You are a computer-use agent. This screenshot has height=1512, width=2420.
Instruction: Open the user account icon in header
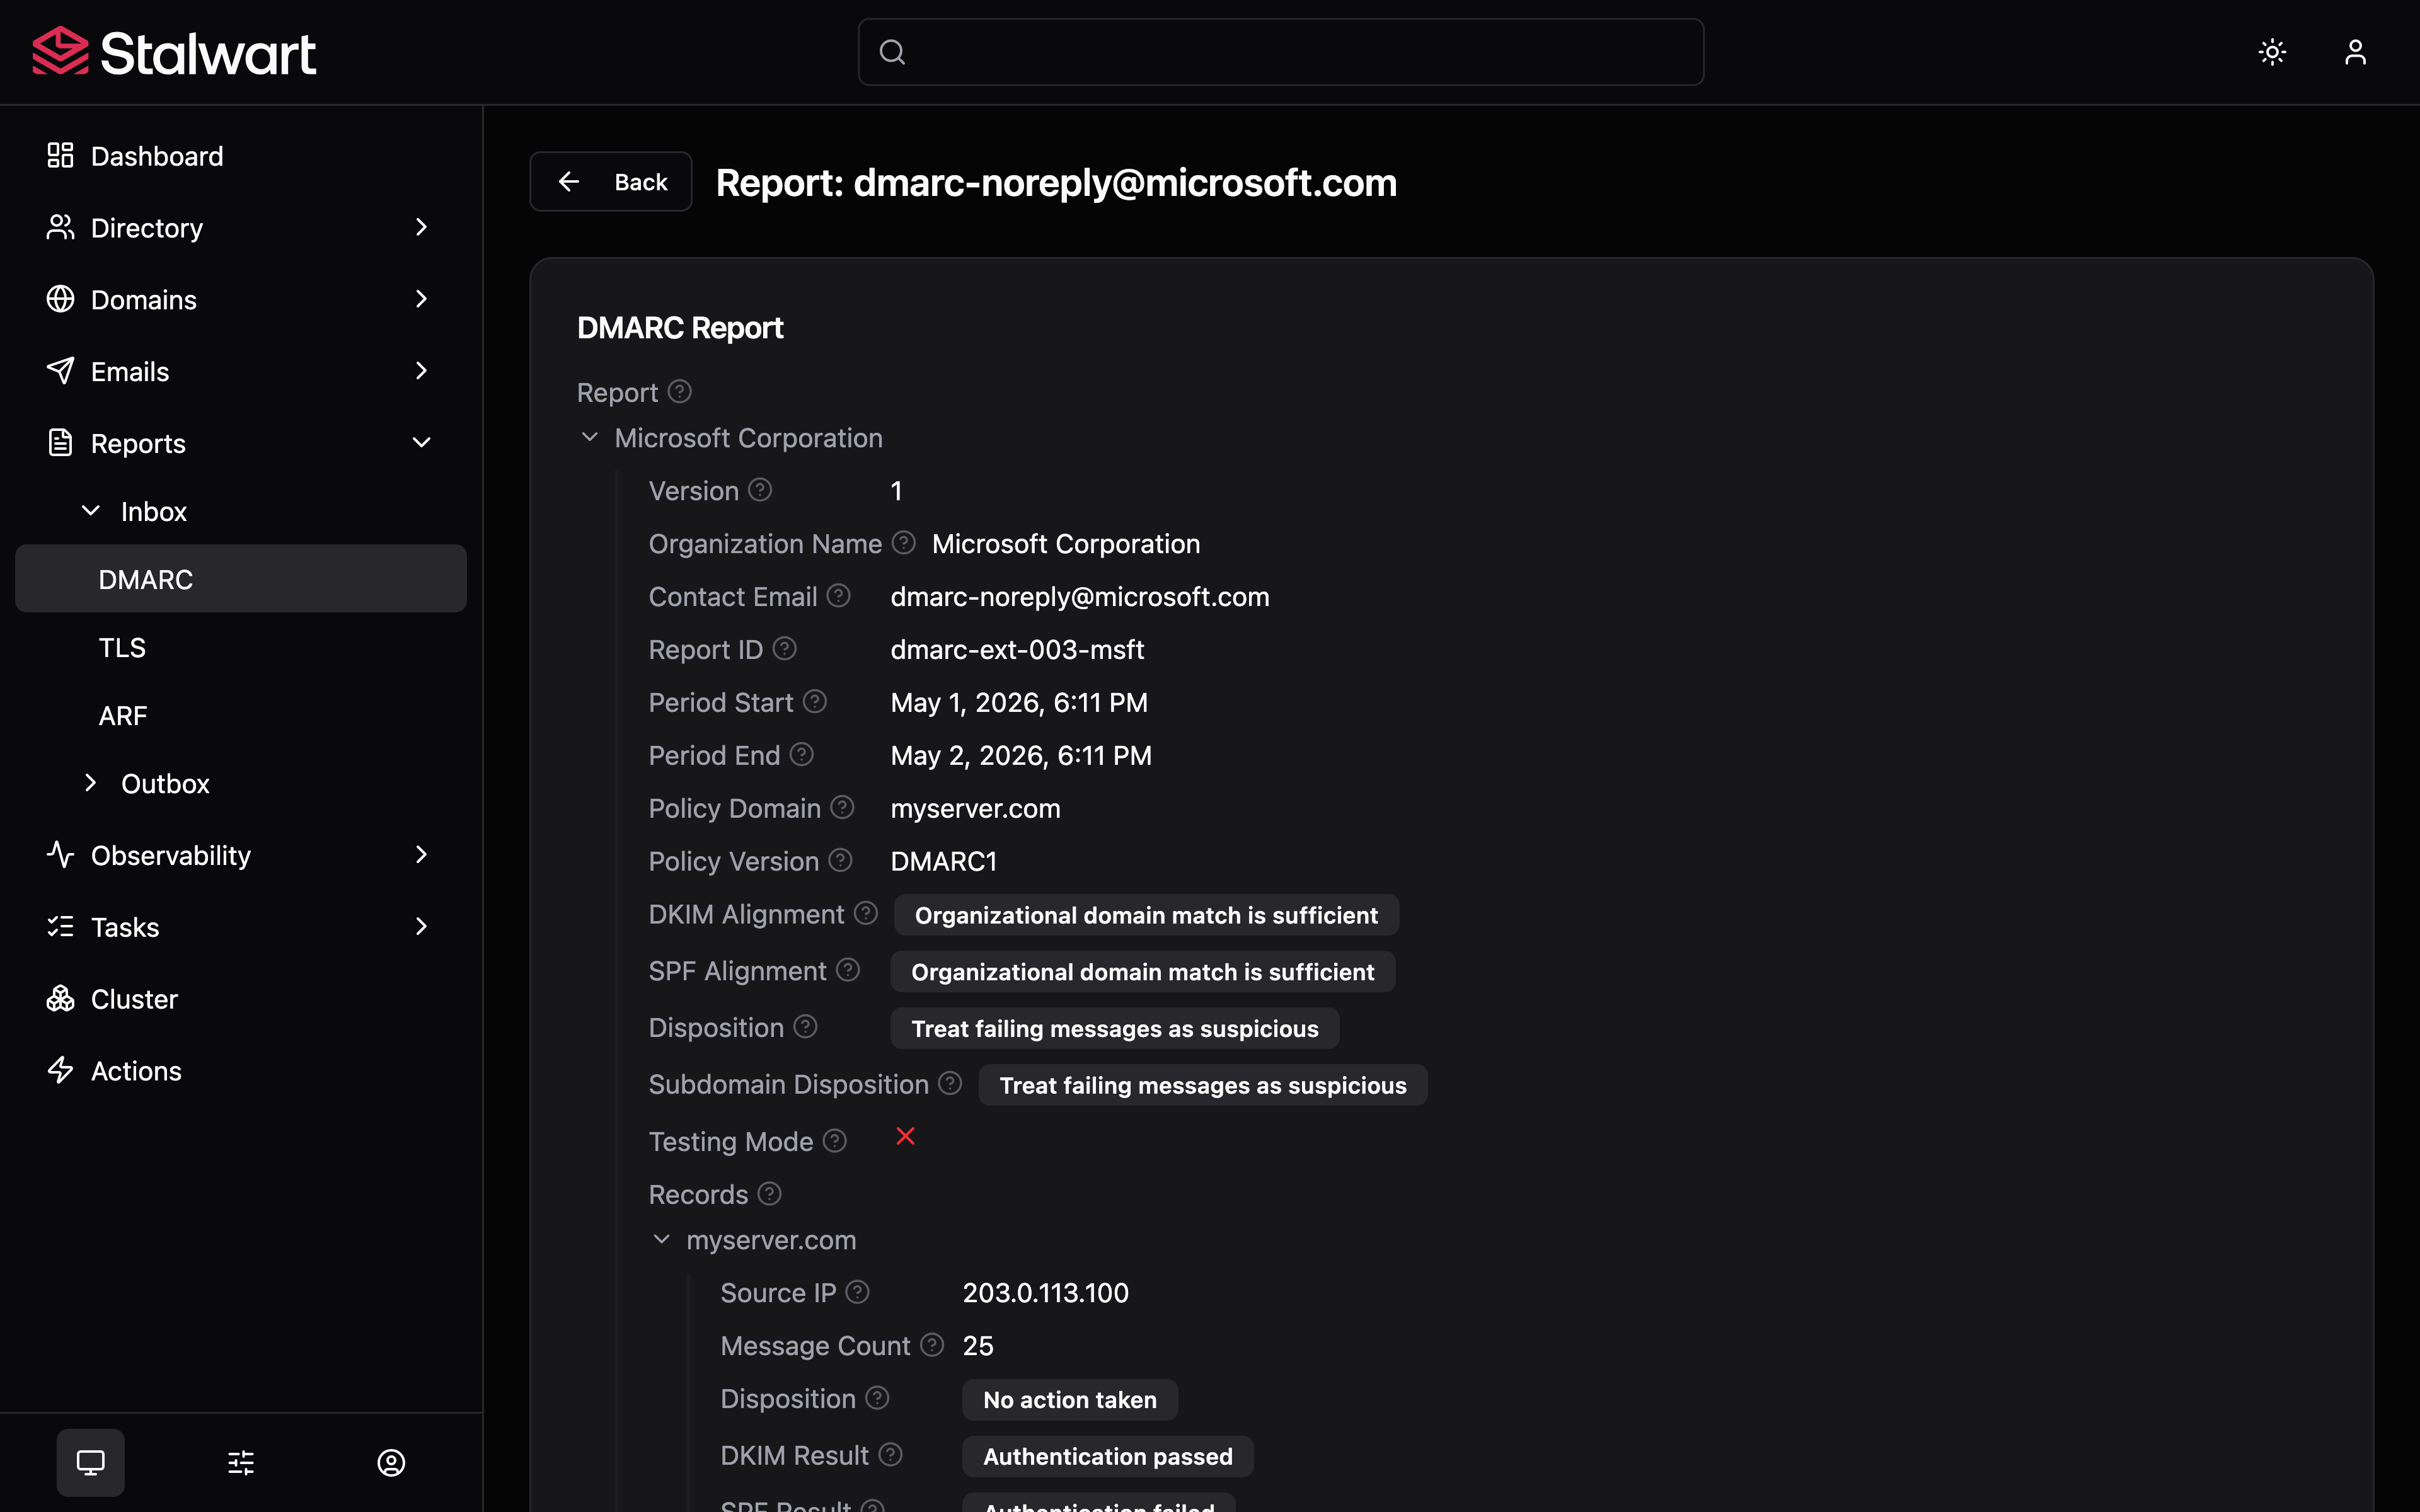point(2355,52)
